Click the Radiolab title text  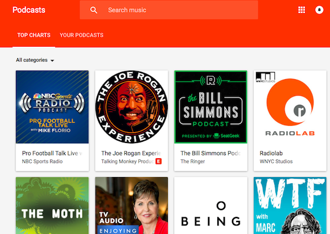tap(271, 153)
